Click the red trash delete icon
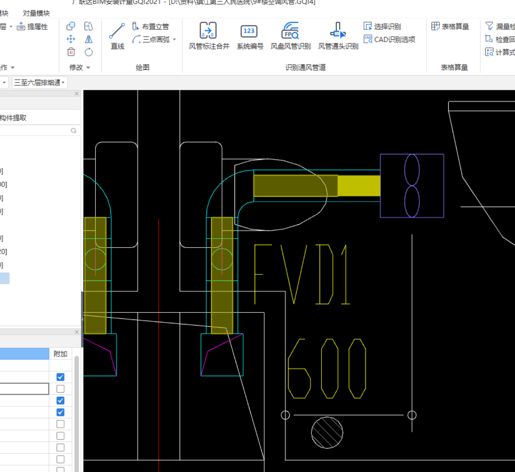This screenshot has width=515, height=472. point(71,52)
